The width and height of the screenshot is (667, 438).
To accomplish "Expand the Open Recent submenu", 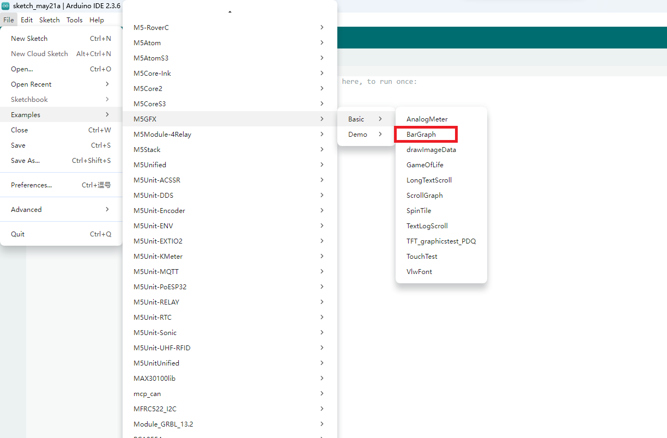I will pyautogui.click(x=61, y=84).
